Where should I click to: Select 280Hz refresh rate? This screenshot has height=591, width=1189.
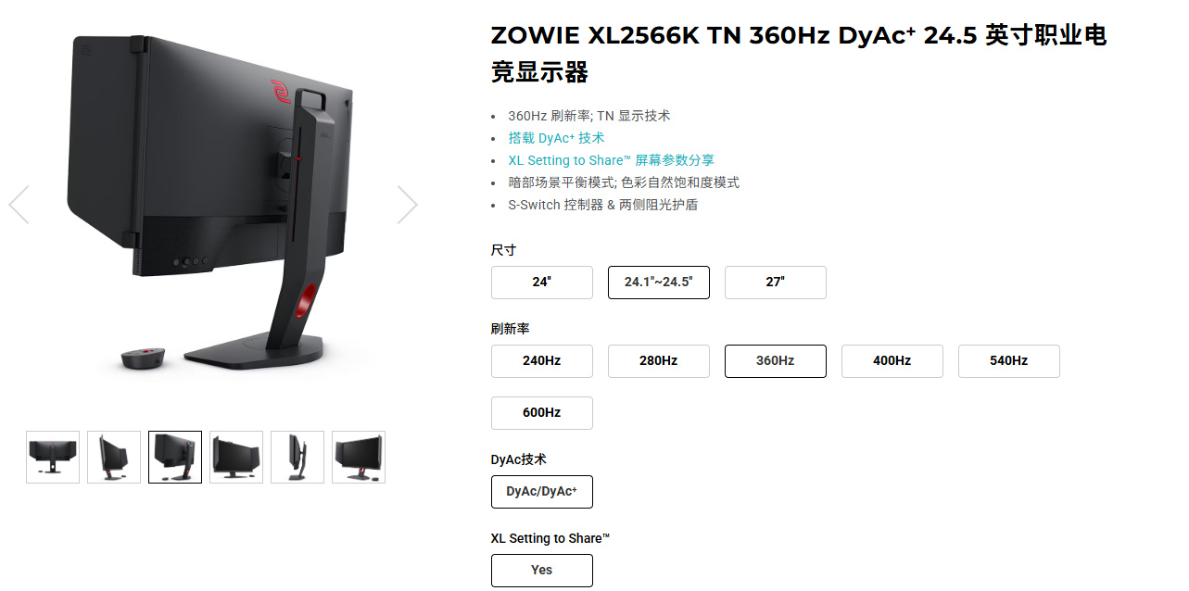pyautogui.click(x=659, y=361)
